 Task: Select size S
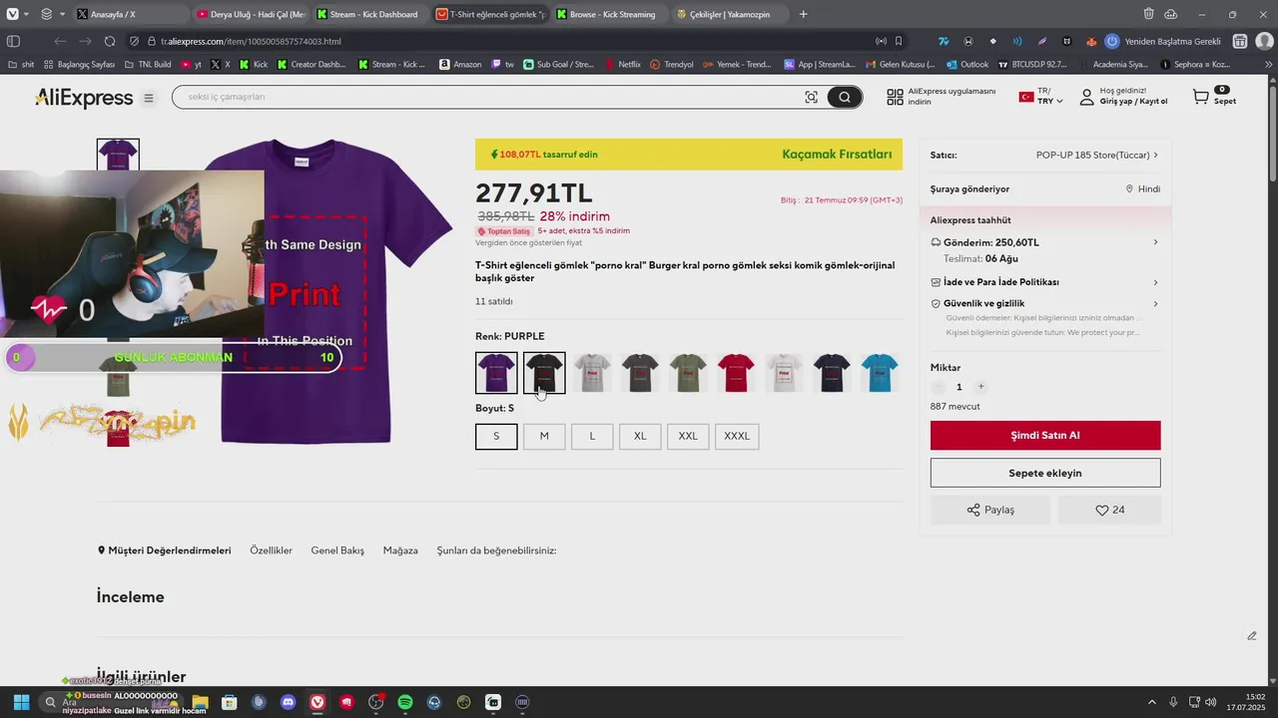tap(496, 436)
